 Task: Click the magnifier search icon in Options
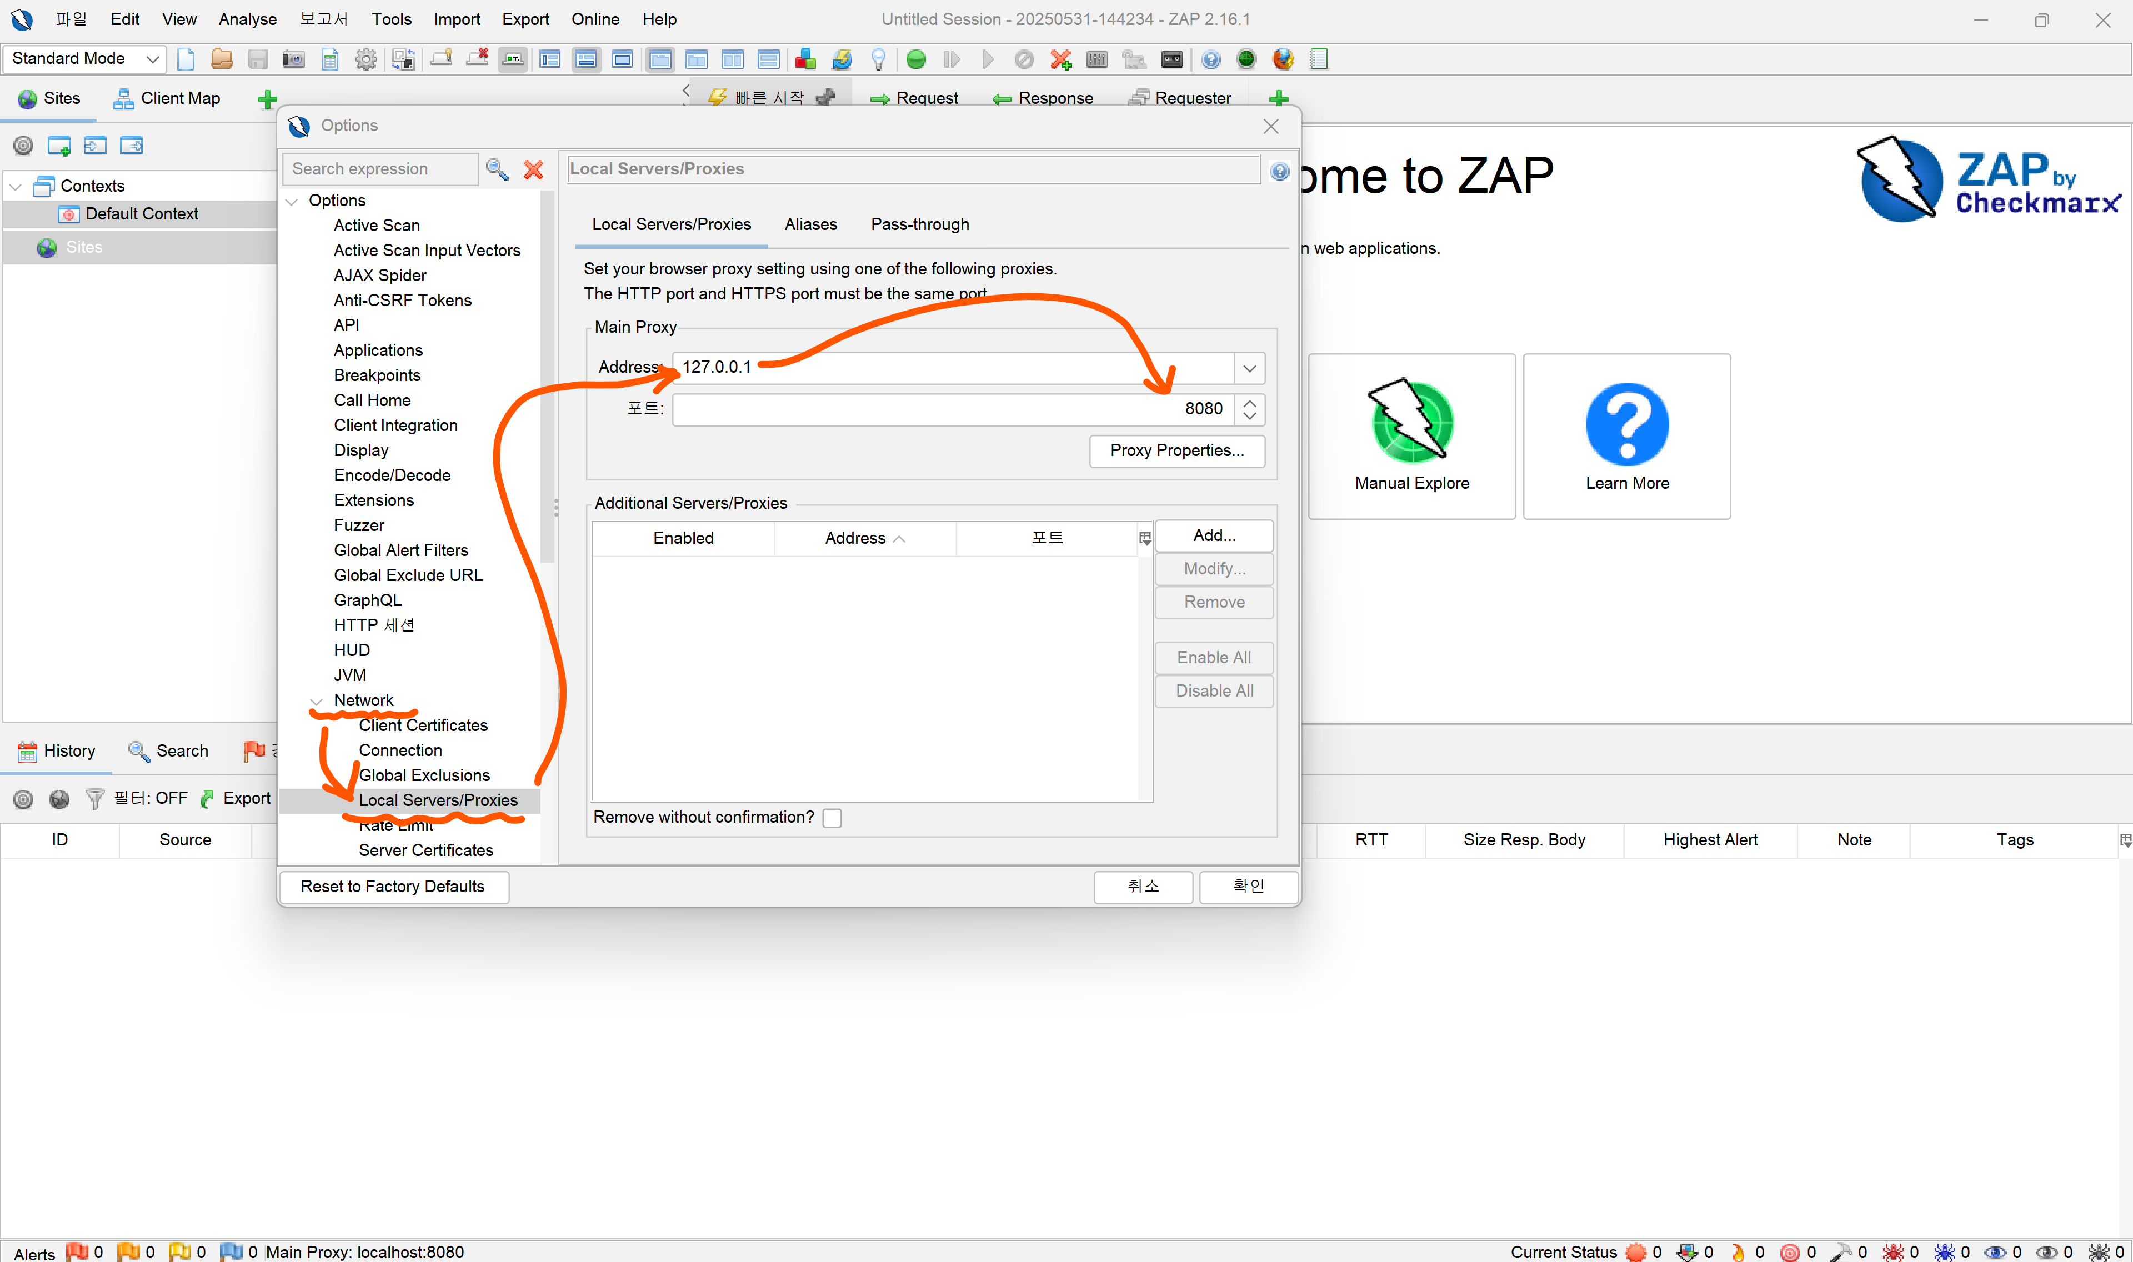pyautogui.click(x=497, y=169)
